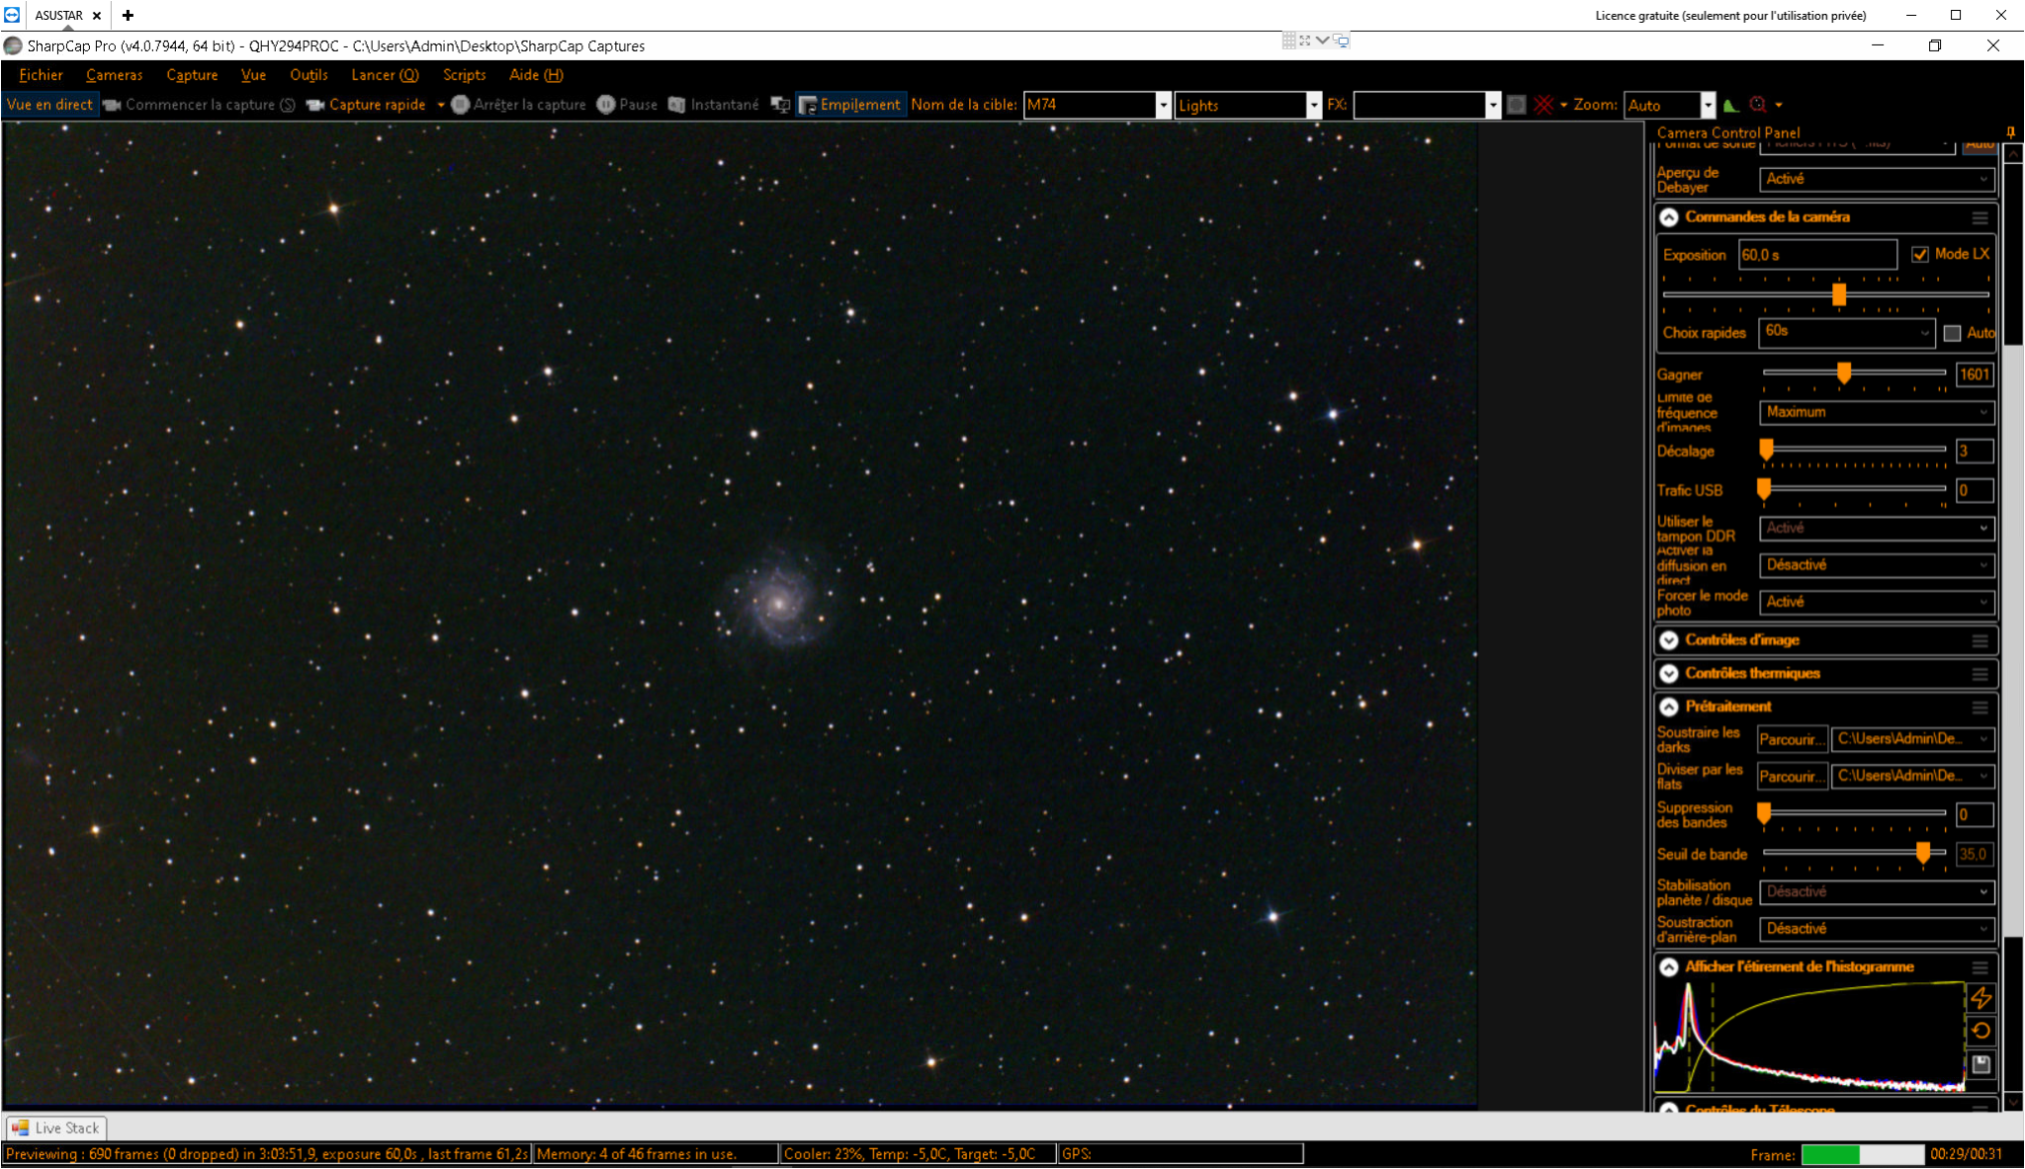Save histogram stretch with the floppy disk icon
The width and height of the screenshot is (2025, 1169).
pos(1981,1064)
